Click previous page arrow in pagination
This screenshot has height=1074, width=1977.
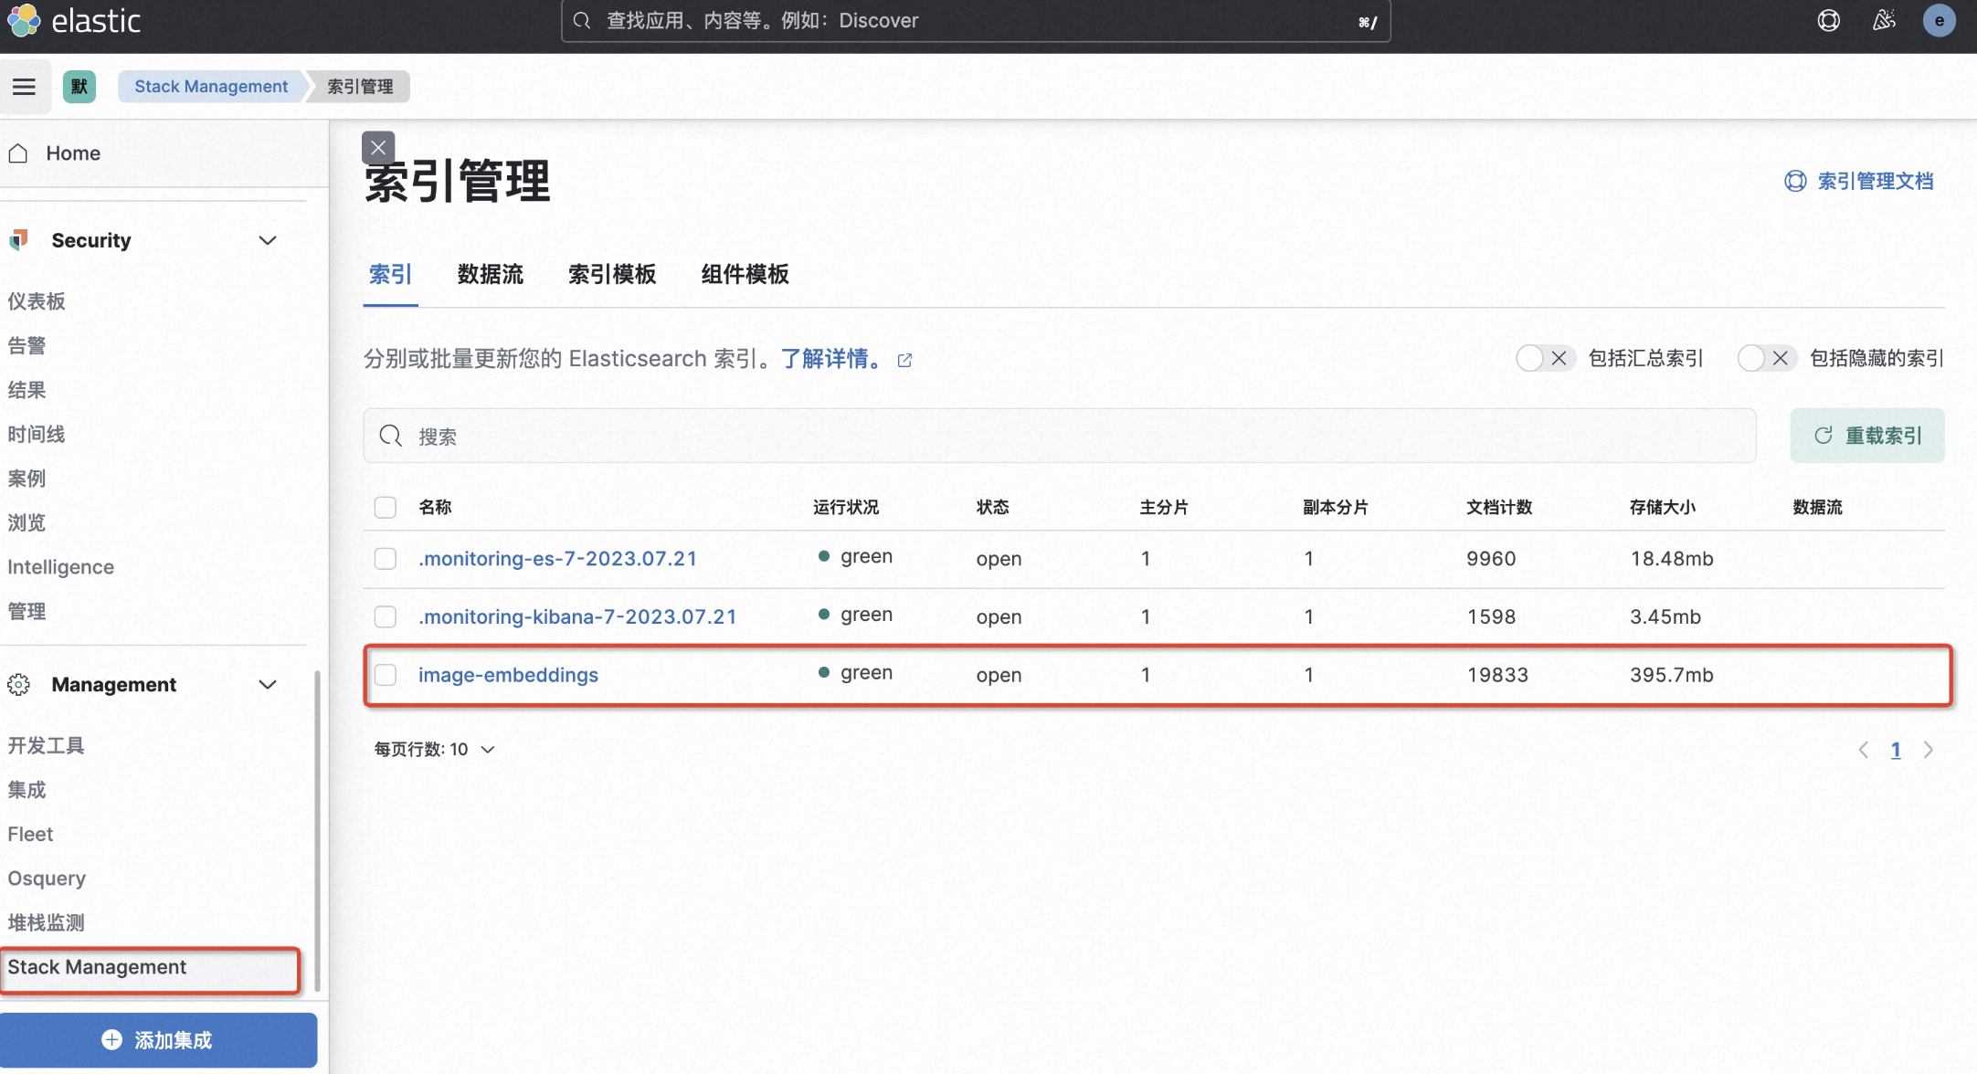(1863, 750)
